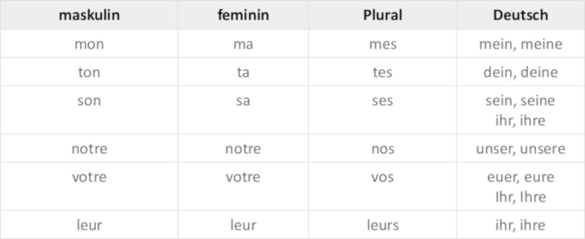
Task: Select "notre" in the maskulin column
Action: (x=89, y=149)
